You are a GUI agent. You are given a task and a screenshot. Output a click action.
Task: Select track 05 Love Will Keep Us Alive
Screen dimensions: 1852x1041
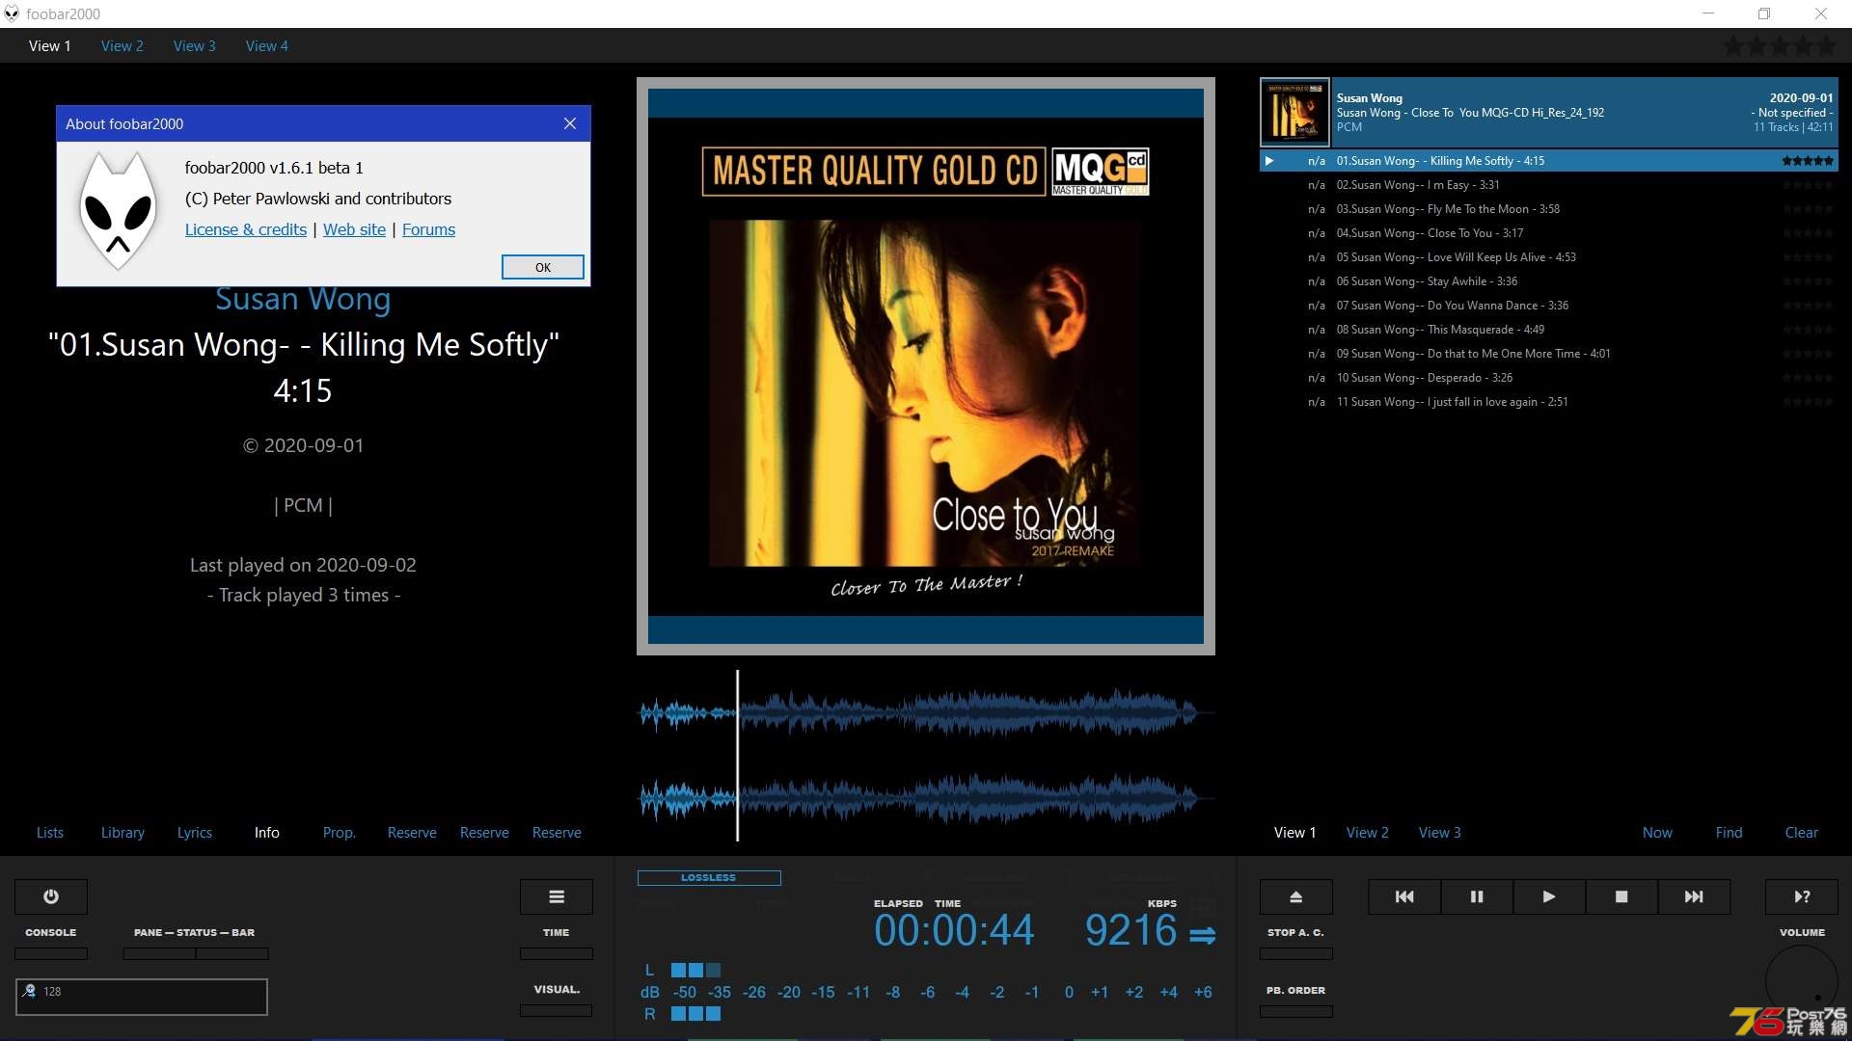(x=1549, y=257)
